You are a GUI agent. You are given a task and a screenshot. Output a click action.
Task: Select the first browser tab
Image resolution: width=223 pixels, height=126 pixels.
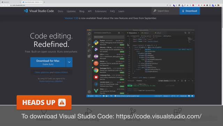(x=11, y=2)
